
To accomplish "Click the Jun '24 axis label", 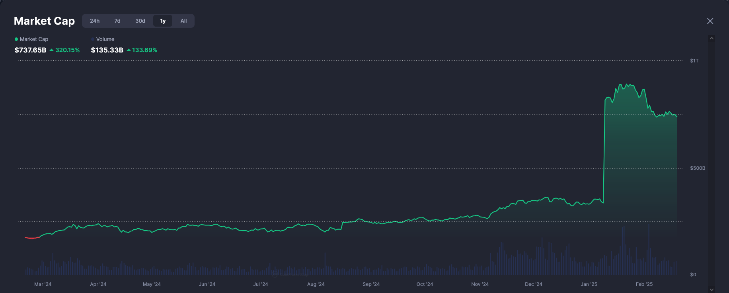I will coord(207,284).
